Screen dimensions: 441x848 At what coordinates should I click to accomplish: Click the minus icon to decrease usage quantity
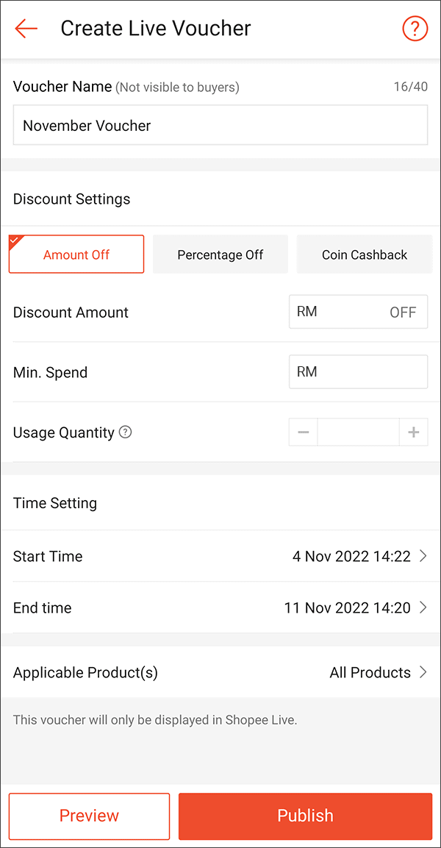click(x=303, y=432)
